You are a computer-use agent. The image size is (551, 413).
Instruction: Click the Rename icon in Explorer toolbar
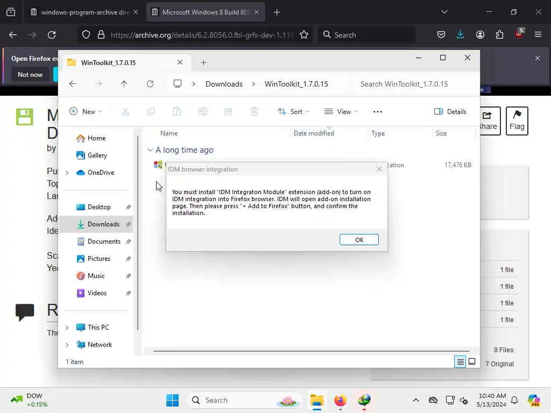tap(203, 112)
